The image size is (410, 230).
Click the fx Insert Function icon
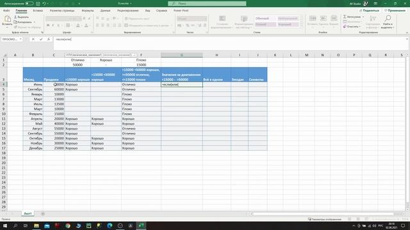tap(49, 39)
